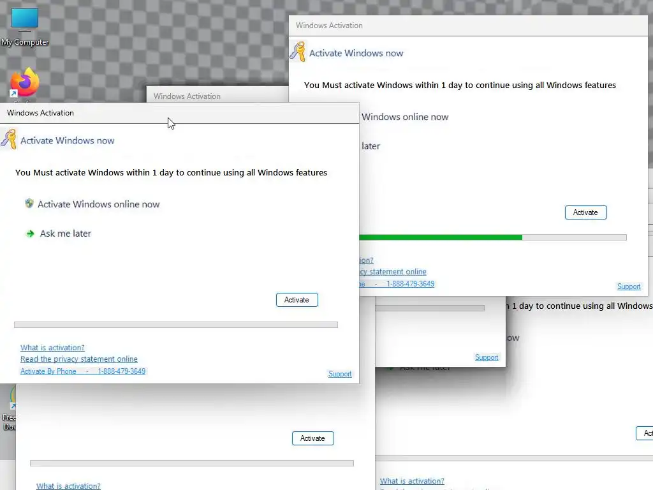653x490 pixels.
Task: Click the Activate button in the front dialog
Action: pyautogui.click(x=297, y=300)
